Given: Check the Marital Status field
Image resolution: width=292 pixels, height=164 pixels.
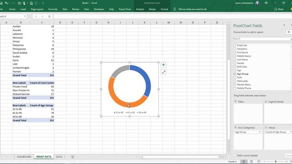Looking at the screenshot, I should [x=235, y=85].
